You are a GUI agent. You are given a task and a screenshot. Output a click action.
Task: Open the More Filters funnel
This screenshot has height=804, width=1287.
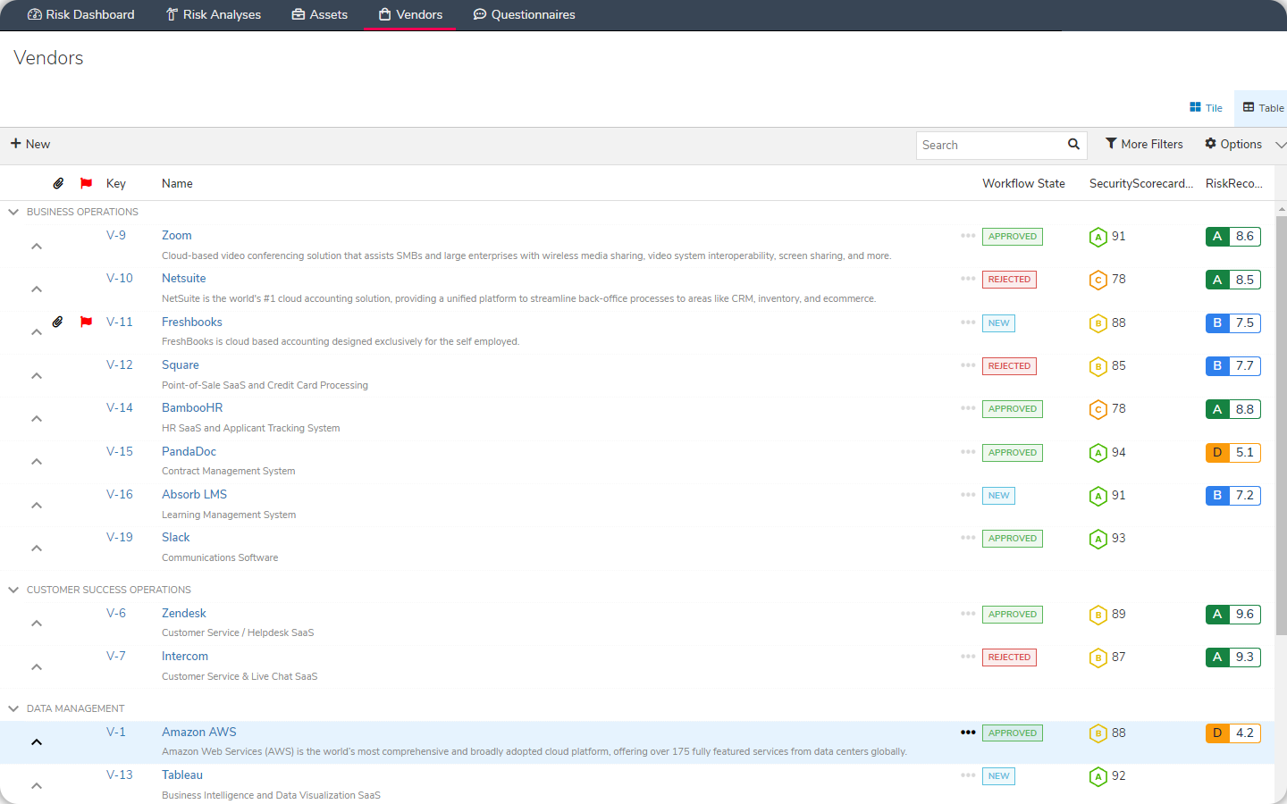click(x=1111, y=144)
